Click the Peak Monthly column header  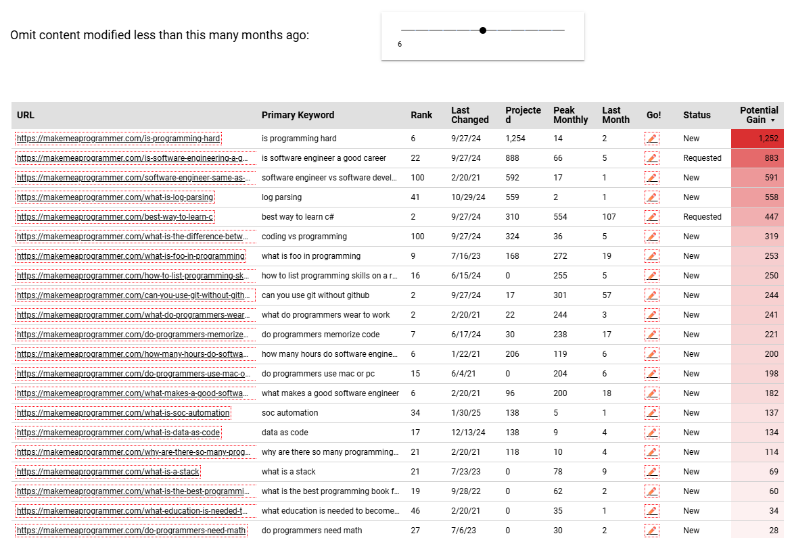(570, 115)
